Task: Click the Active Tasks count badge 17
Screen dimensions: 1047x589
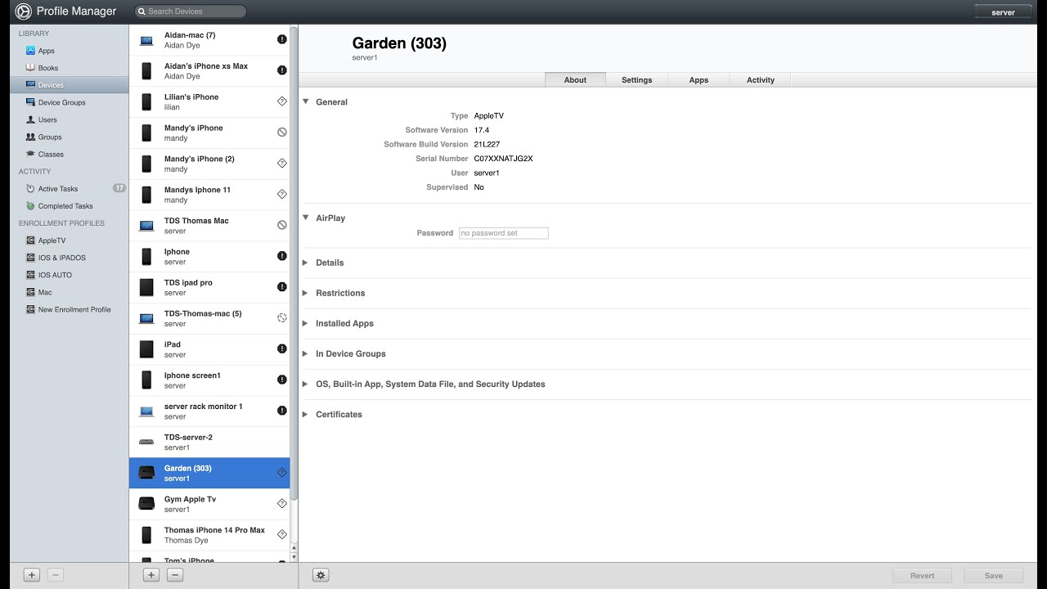Action: coord(119,188)
